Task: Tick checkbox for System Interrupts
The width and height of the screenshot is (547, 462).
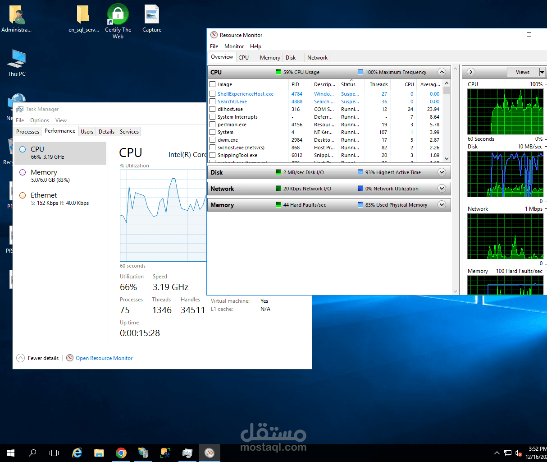Action: pos(213,117)
